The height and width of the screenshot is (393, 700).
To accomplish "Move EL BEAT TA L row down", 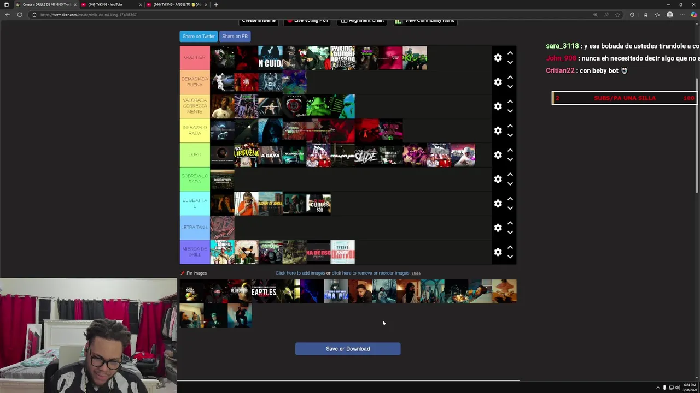I will tap(510, 208).
